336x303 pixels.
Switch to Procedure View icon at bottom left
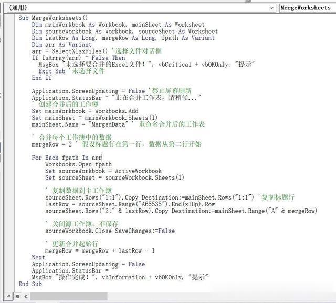click(x=8, y=296)
